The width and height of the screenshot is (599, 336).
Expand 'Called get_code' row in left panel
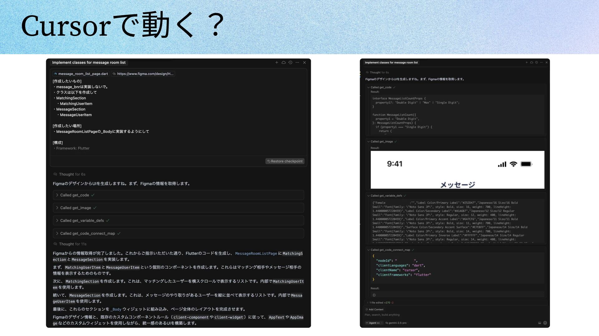point(178,195)
